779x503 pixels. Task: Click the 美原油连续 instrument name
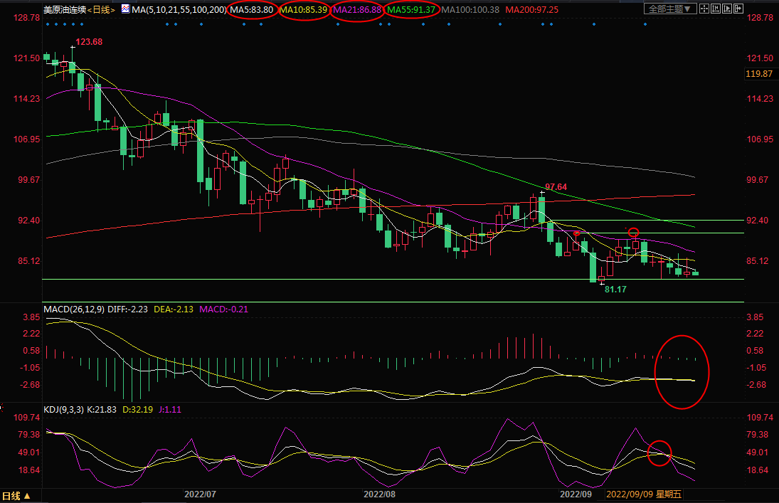click(x=63, y=9)
